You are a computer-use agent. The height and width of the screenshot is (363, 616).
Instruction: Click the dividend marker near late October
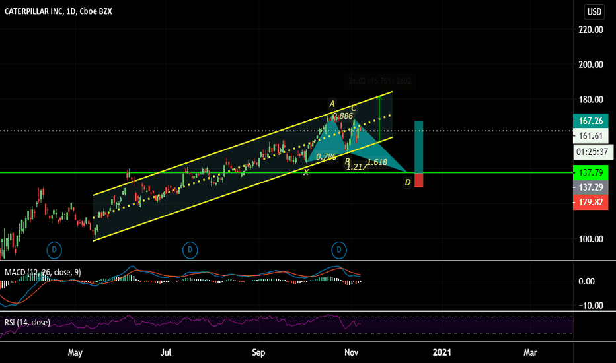click(x=339, y=250)
